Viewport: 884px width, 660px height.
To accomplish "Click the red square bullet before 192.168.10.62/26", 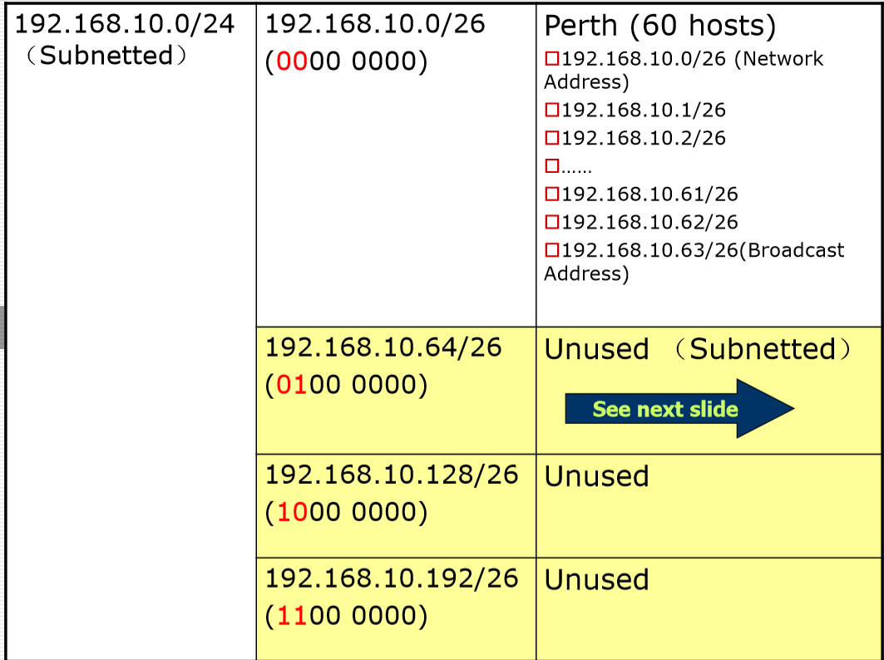I will tap(551, 222).
